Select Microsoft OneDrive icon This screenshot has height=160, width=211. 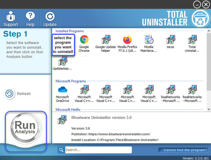click(x=63, y=89)
